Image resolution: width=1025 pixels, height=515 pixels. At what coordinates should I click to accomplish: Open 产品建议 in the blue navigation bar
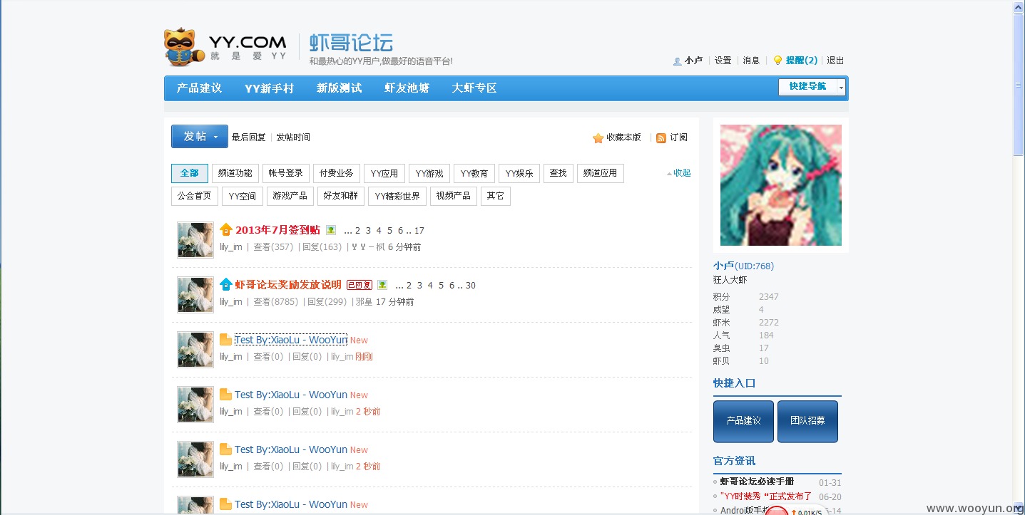point(199,88)
